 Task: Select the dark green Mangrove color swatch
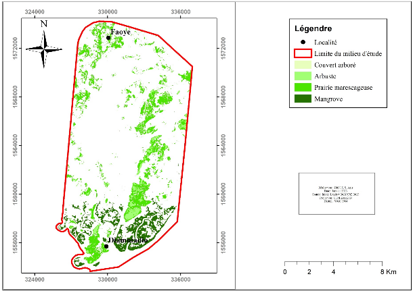tap(303, 99)
